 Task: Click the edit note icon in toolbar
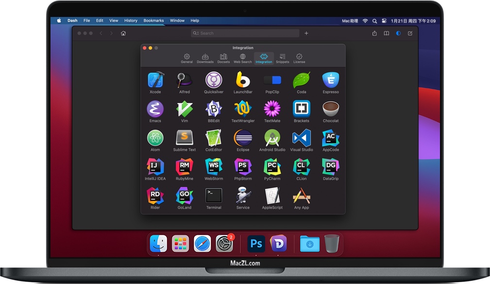pyautogui.click(x=410, y=33)
